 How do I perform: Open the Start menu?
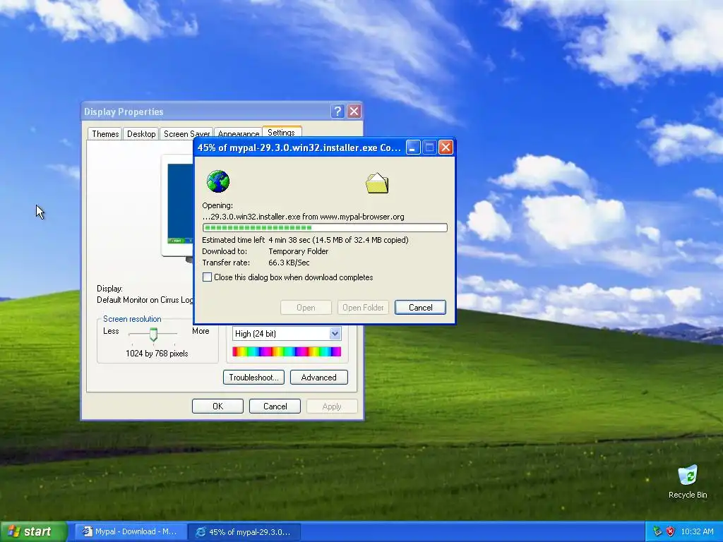tap(34, 531)
